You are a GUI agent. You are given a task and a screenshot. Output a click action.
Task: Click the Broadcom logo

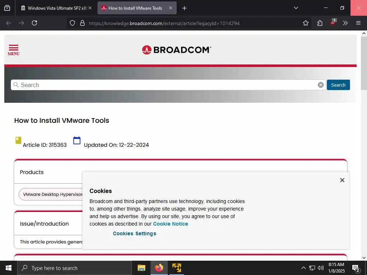[x=176, y=50]
